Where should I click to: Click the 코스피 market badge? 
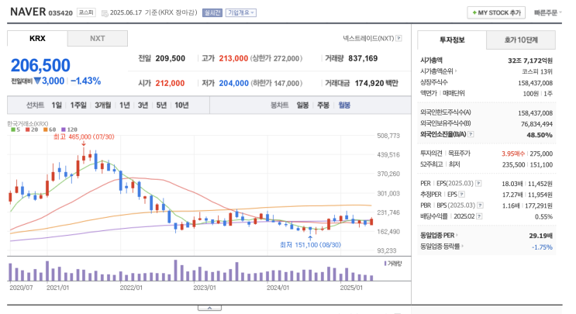tap(86, 12)
